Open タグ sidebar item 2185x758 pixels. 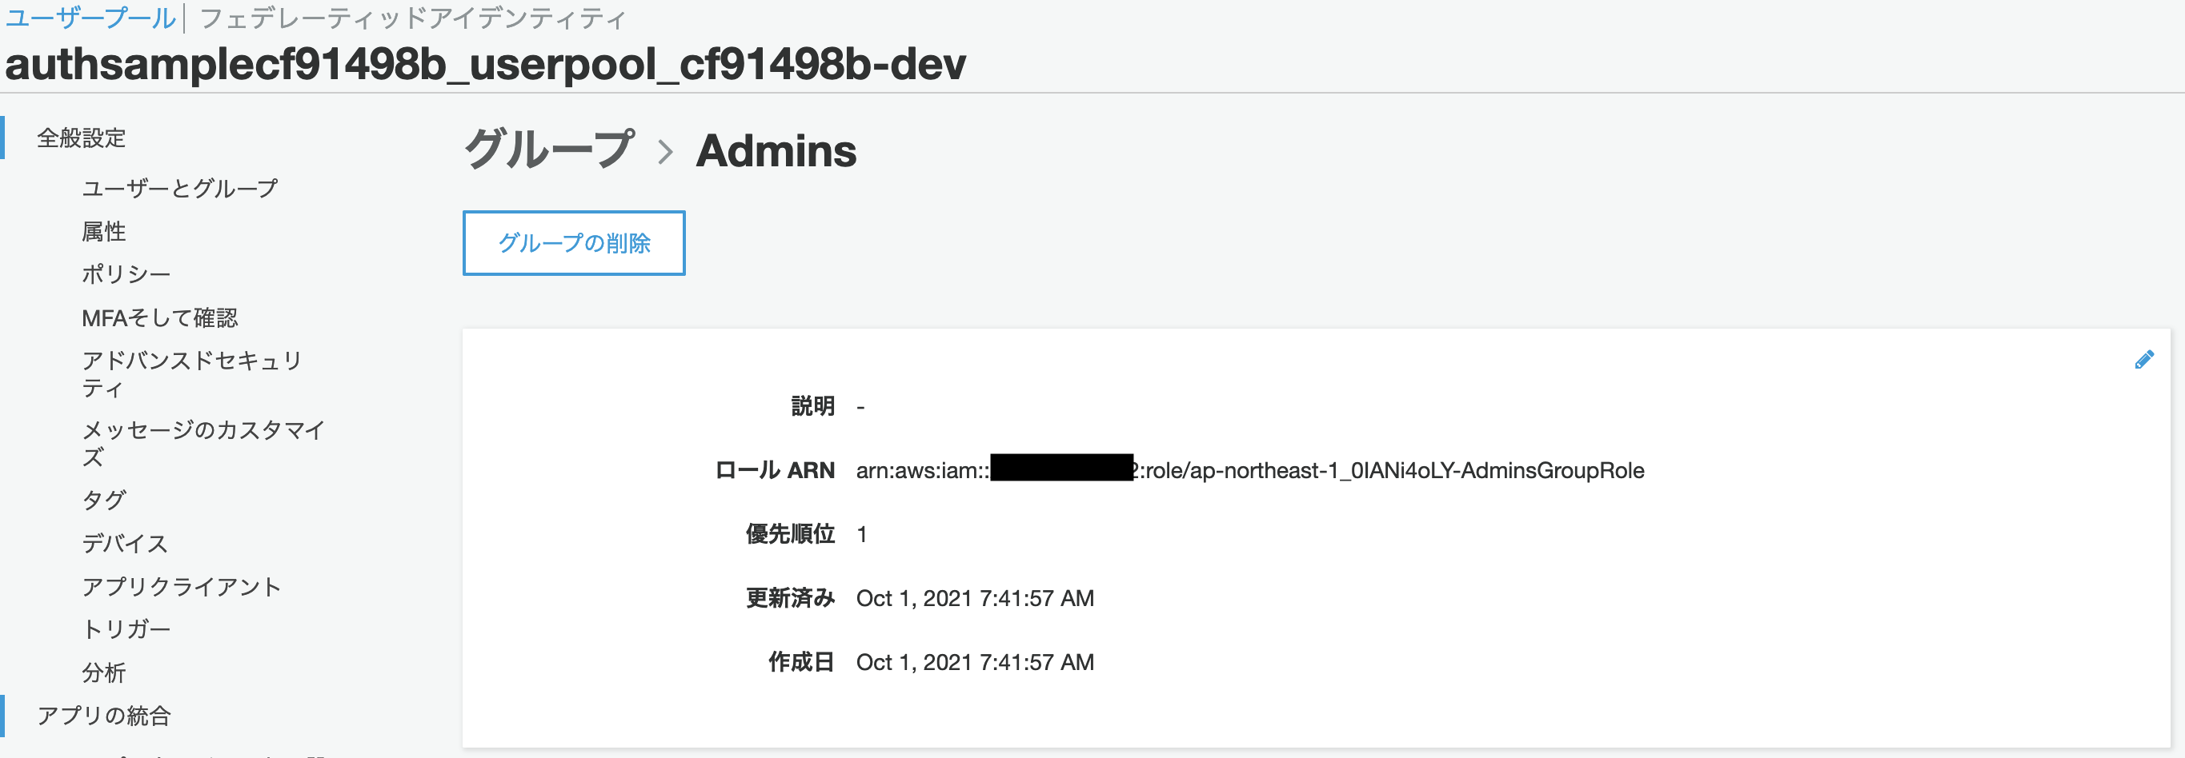pos(103,500)
